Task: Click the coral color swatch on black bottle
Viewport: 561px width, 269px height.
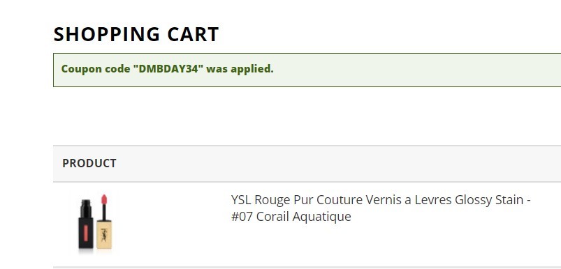Action: coord(86,232)
